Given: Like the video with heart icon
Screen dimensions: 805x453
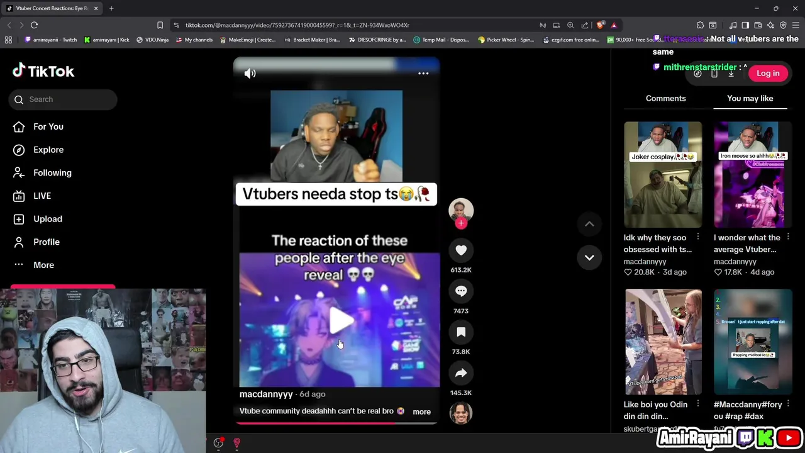Looking at the screenshot, I should [x=461, y=250].
